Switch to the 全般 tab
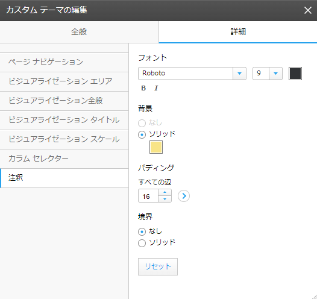The height and width of the screenshot is (299, 317). pyautogui.click(x=79, y=32)
